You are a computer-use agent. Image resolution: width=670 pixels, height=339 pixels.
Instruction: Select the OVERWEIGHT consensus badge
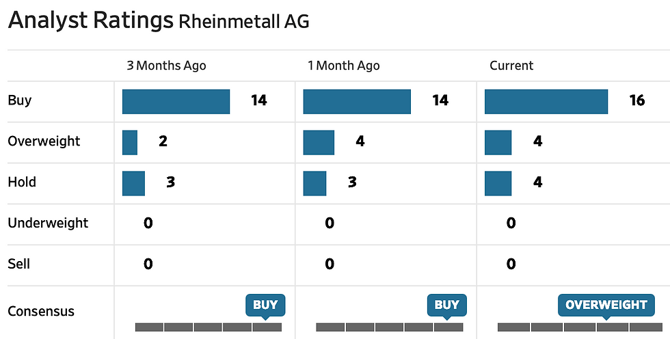pos(606,305)
